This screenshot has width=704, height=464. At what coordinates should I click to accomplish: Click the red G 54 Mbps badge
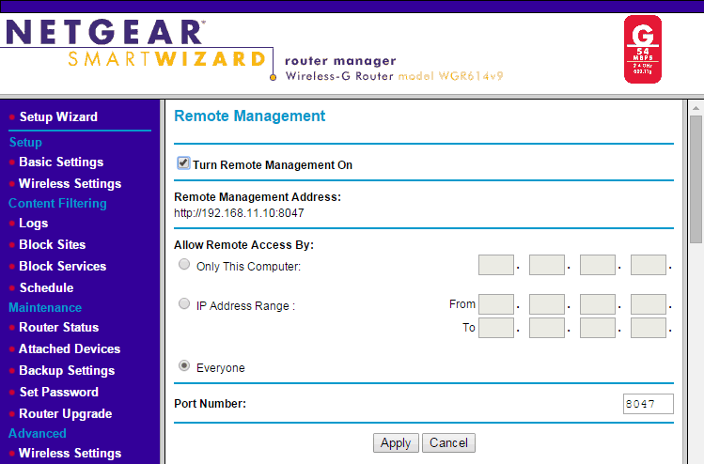pos(643,49)
